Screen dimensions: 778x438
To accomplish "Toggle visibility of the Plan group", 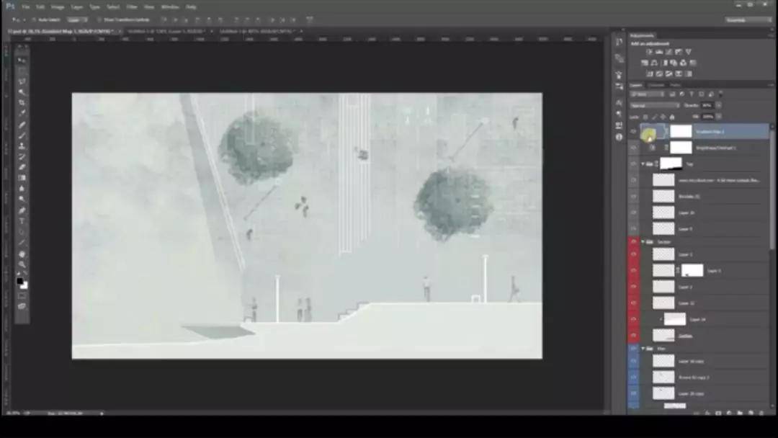I will (x=634, y=349).
